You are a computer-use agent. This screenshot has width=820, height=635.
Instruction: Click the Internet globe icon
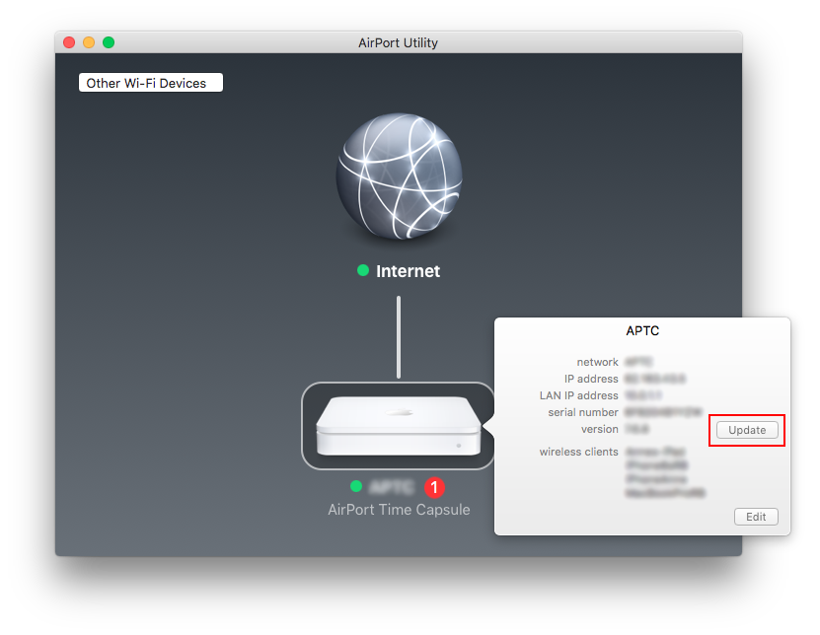pyautogui.click(x=399, y=176)
